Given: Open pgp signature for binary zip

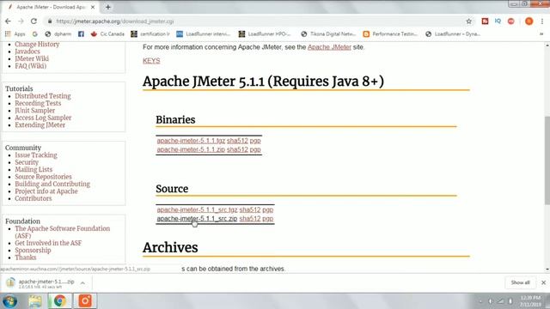Looking at the screenshot, I should pyautogui.click(x=255, y=149).
